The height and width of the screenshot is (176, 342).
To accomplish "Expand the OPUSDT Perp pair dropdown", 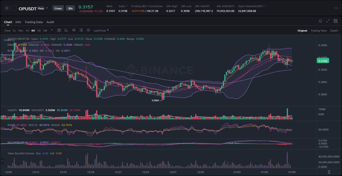I will coord(47,8).
